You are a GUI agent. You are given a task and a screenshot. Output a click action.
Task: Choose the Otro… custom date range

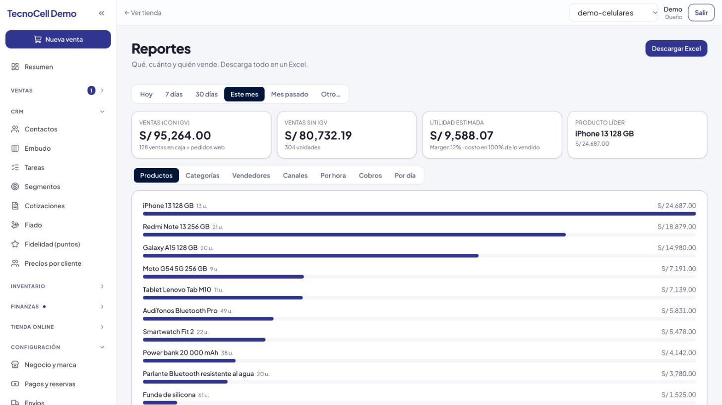click(331, 94)
